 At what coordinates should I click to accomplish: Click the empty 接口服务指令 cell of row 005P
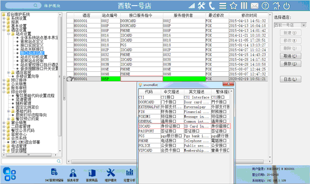click(x=141, y=79)
